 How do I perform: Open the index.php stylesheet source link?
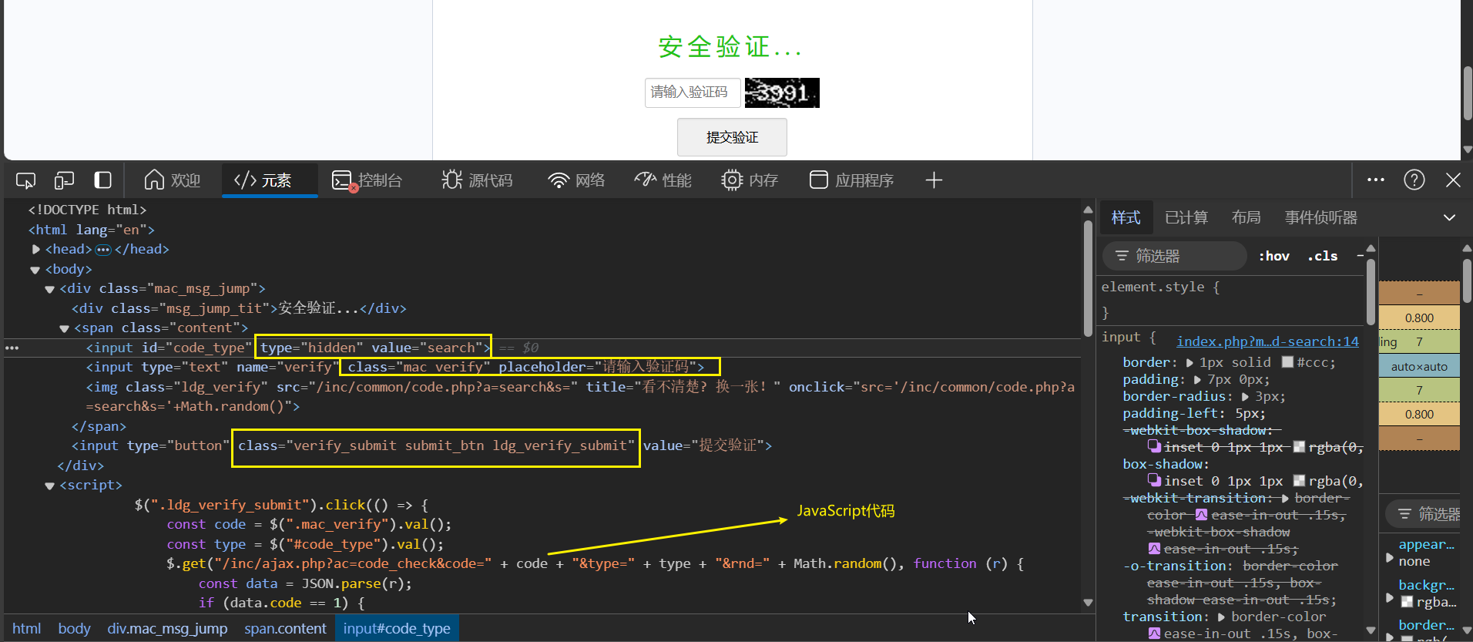[1267, 341]
